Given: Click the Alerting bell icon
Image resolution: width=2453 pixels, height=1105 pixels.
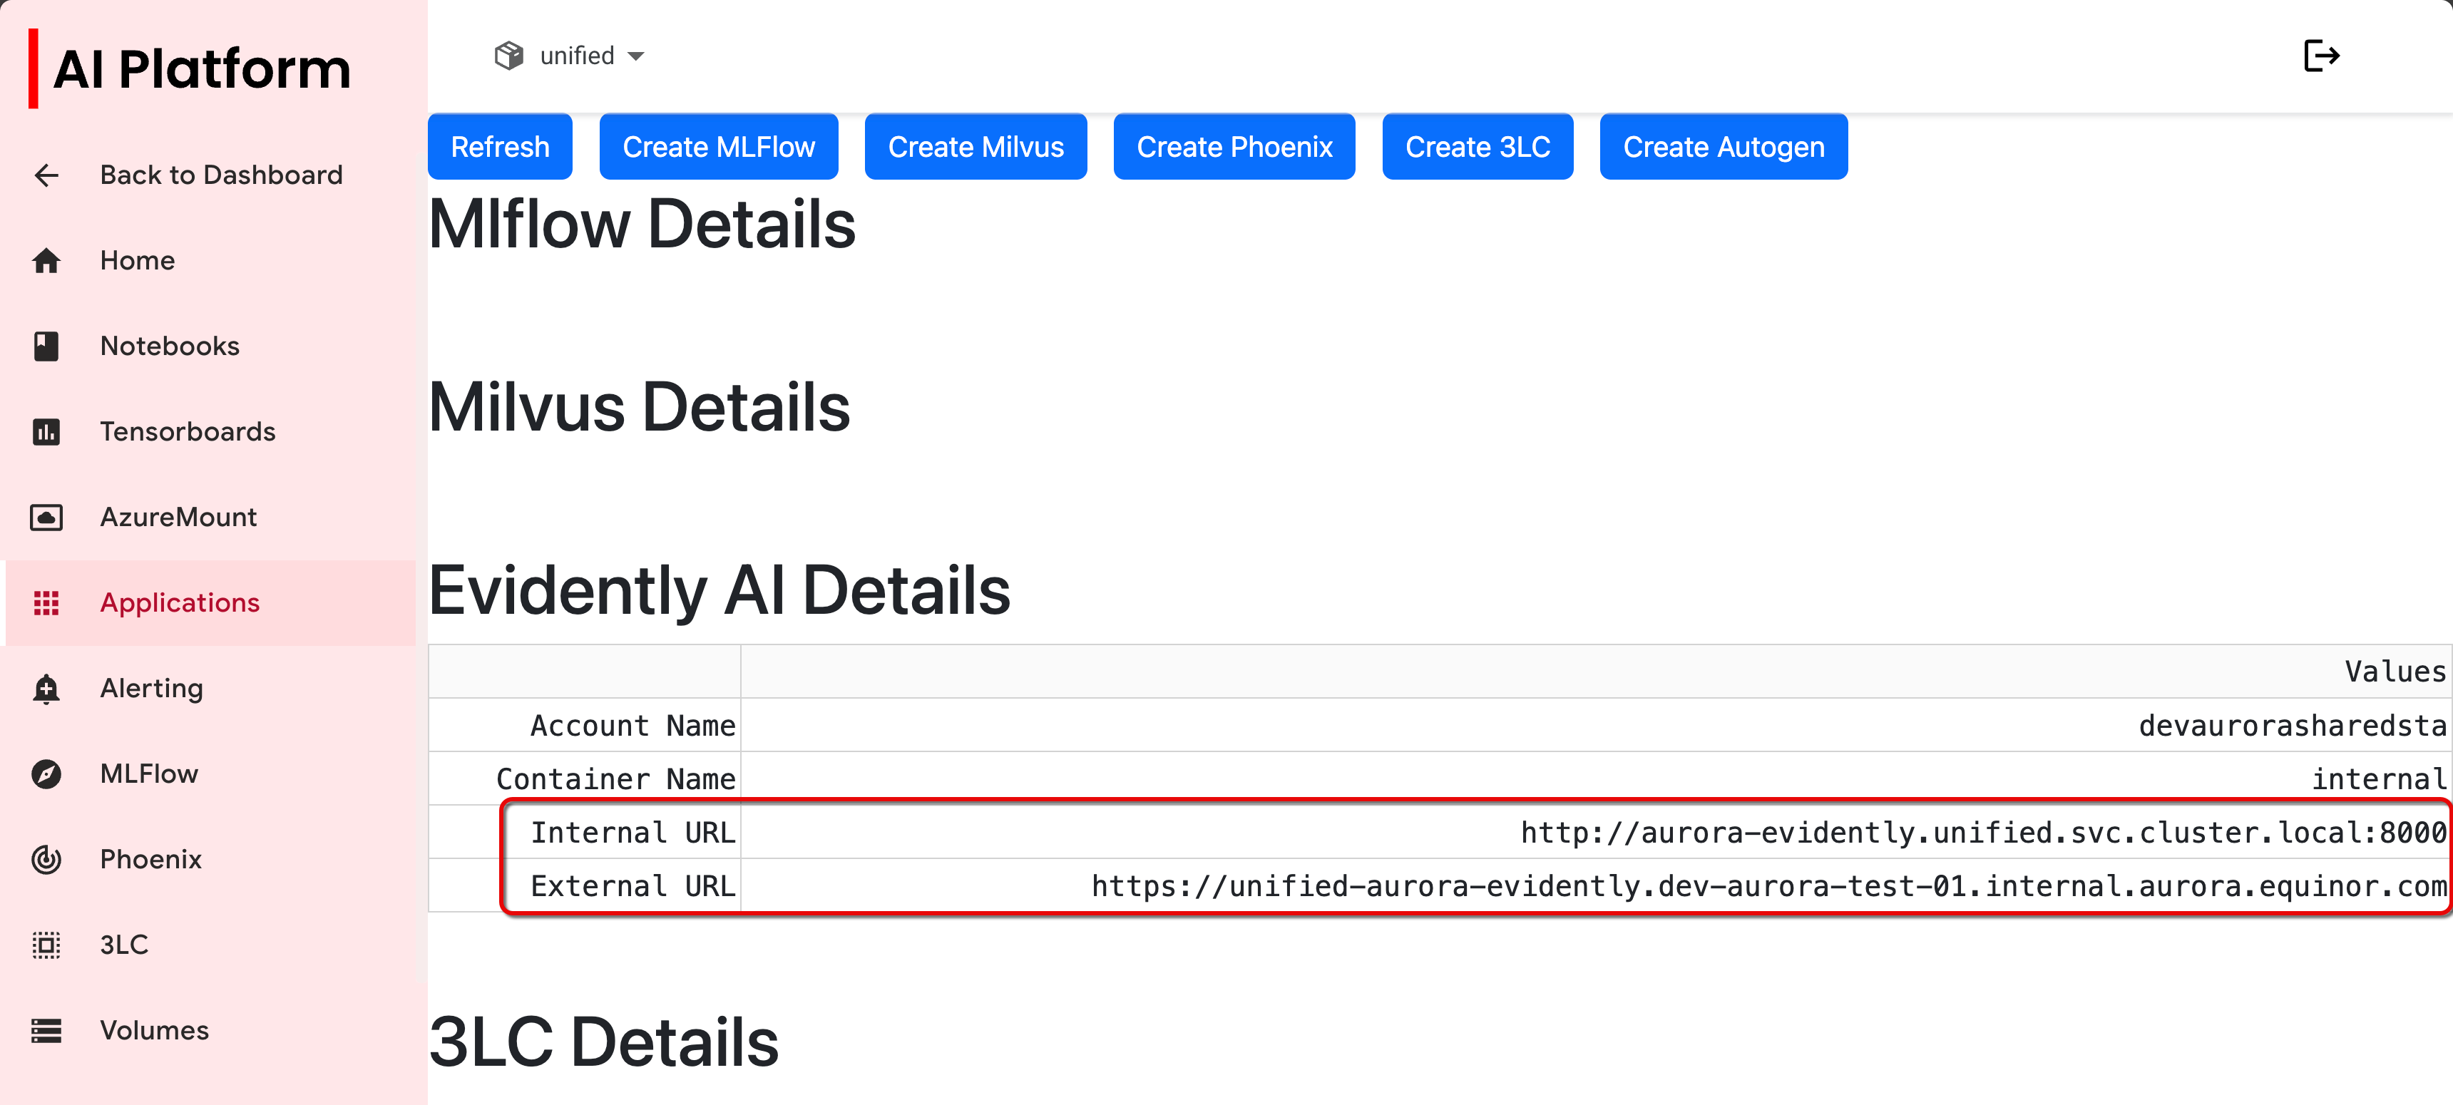Looking at the screenshot, I should (46, 688).
